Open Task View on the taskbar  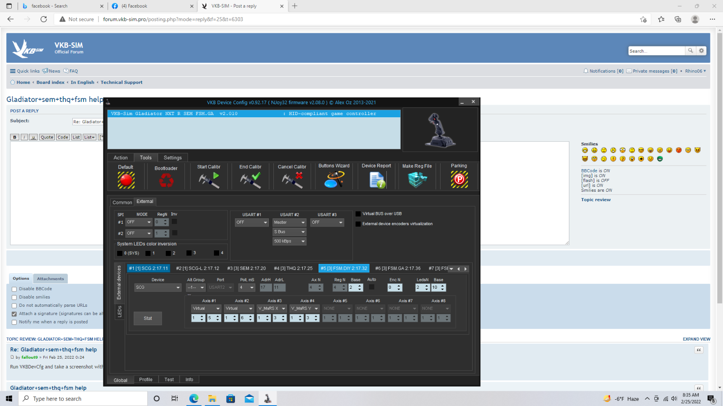click(x=174, y=399)
